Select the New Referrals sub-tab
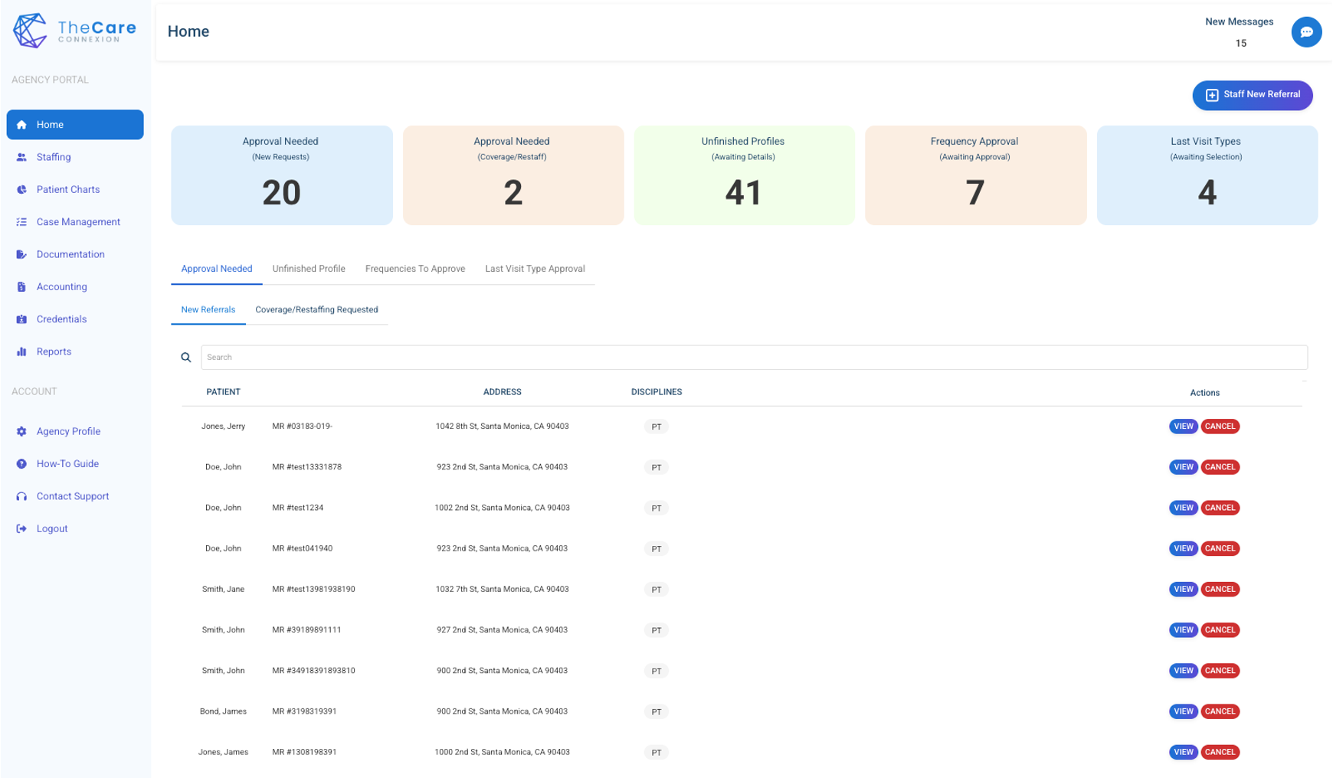The image size is (1333, 778). (x=208, y=309)
